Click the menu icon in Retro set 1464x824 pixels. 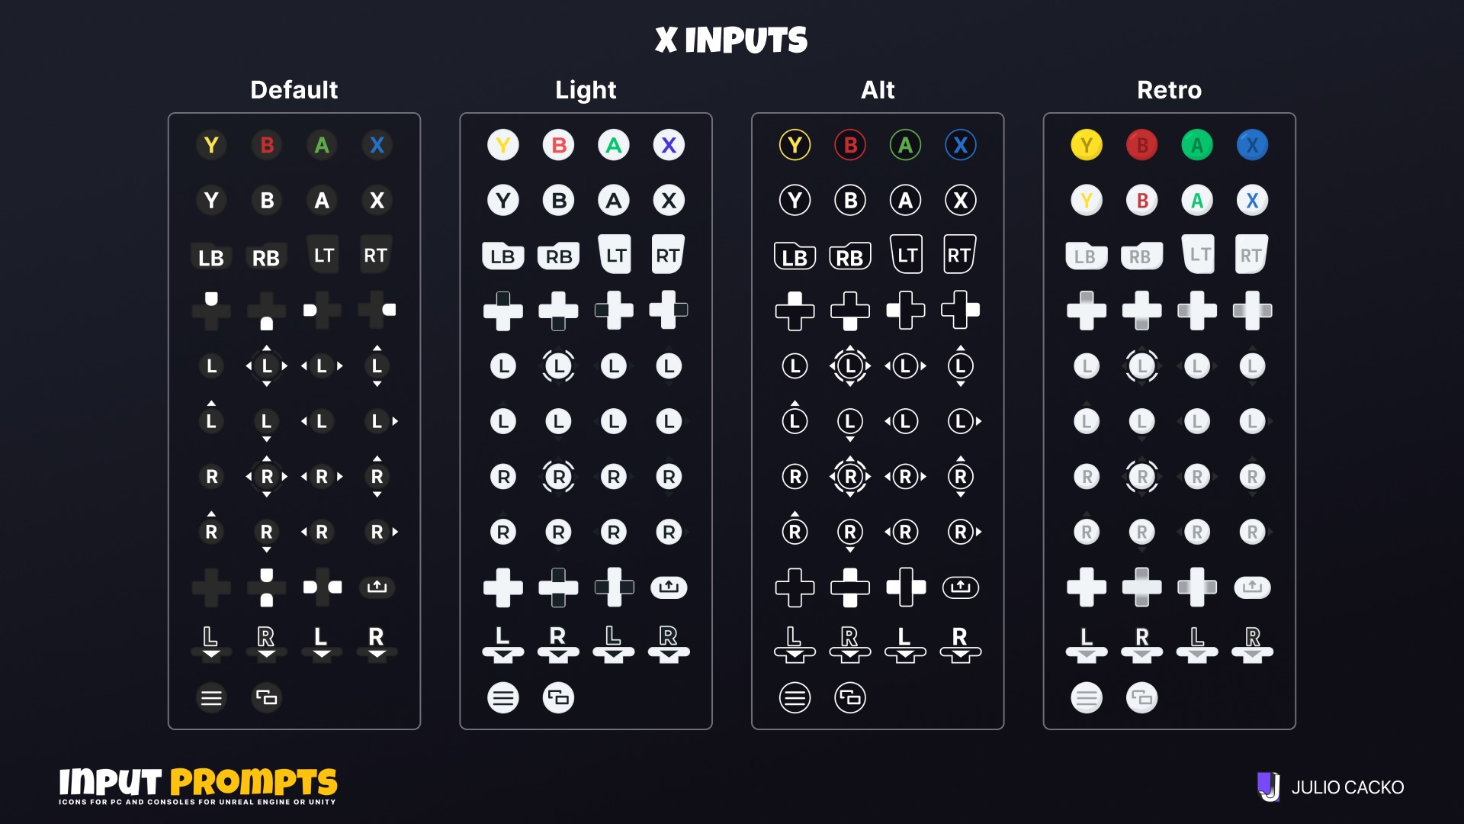pyautogui.click(x=1087, y=697)
